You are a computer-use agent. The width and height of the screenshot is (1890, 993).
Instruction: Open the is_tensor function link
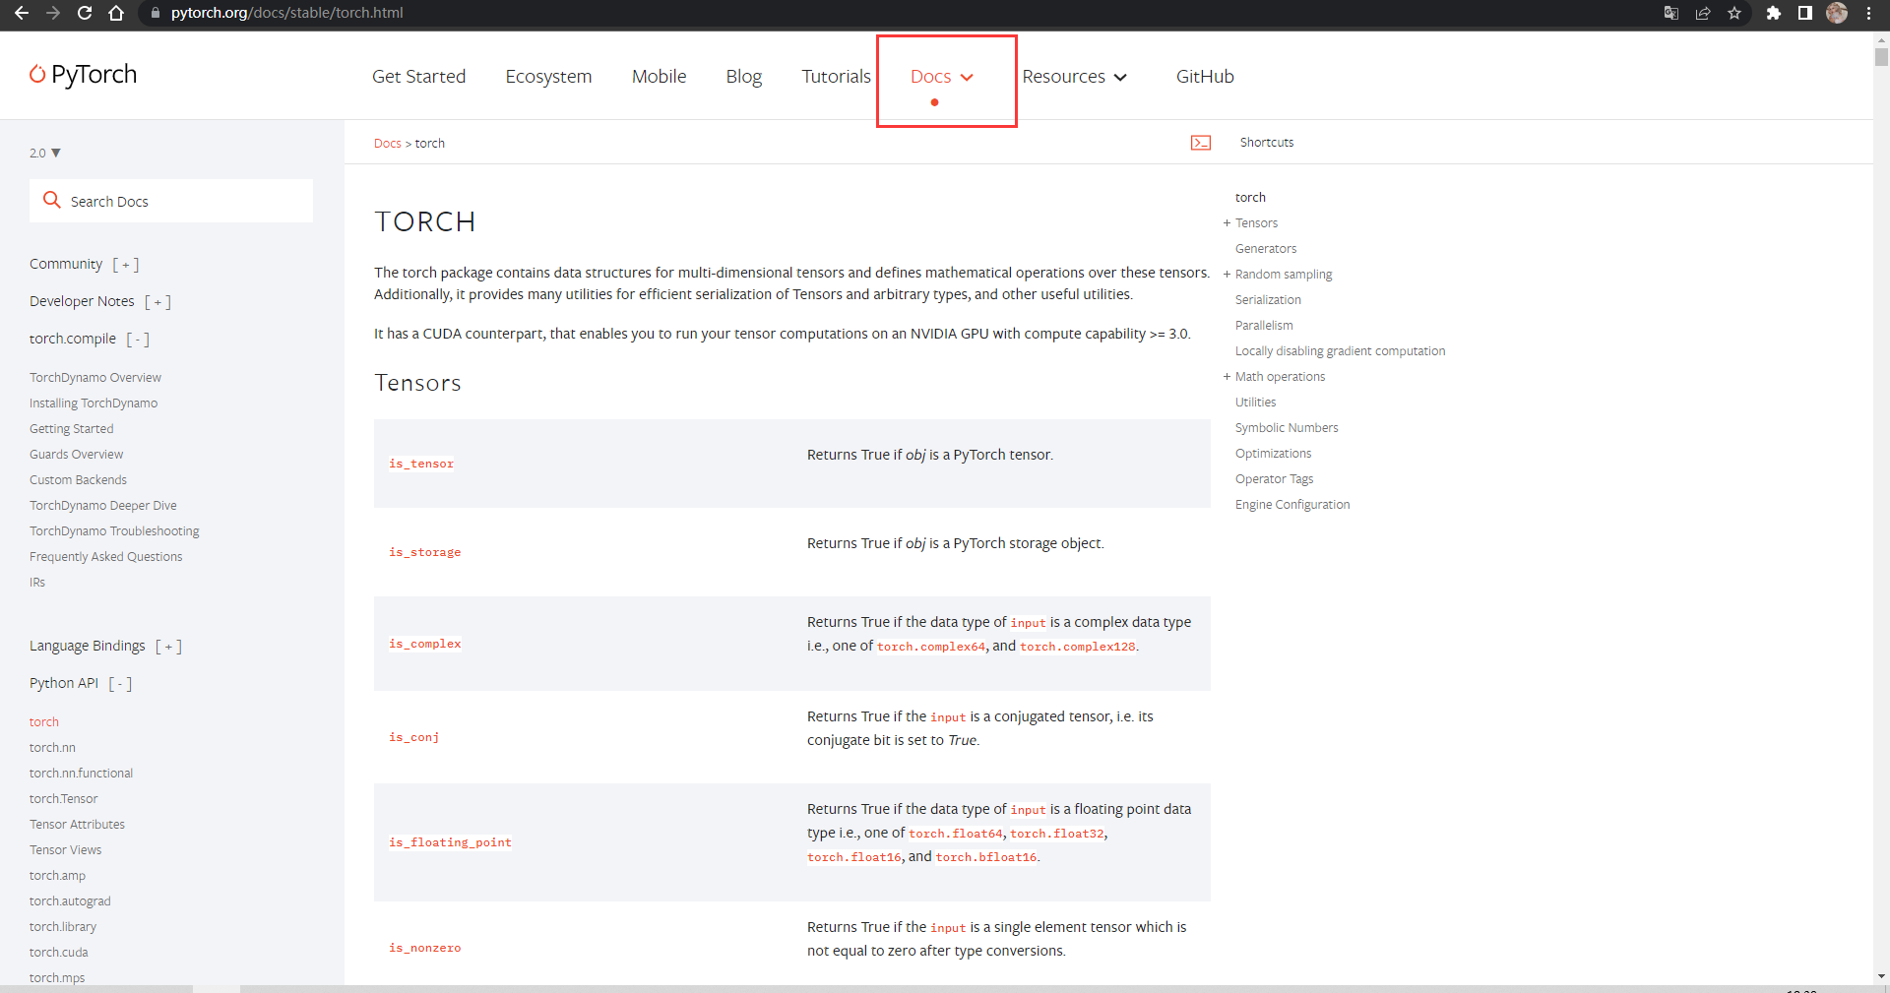coord(421,464)
